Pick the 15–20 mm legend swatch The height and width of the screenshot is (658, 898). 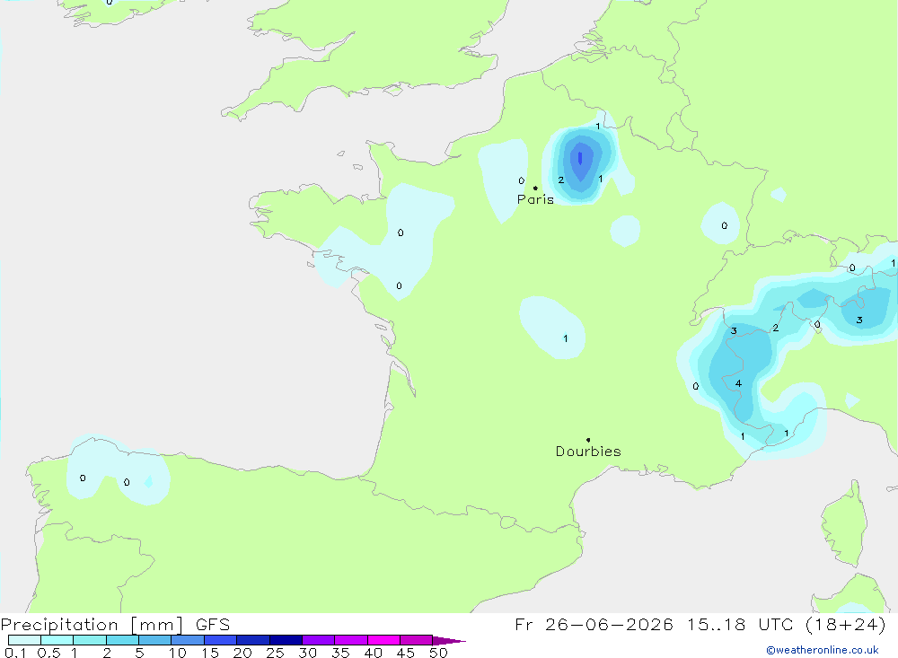point(221,640)
